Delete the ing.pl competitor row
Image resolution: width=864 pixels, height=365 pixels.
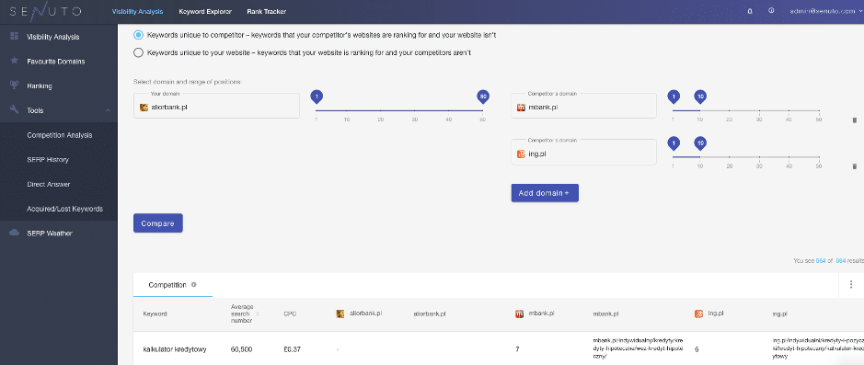tap(855, 165)
